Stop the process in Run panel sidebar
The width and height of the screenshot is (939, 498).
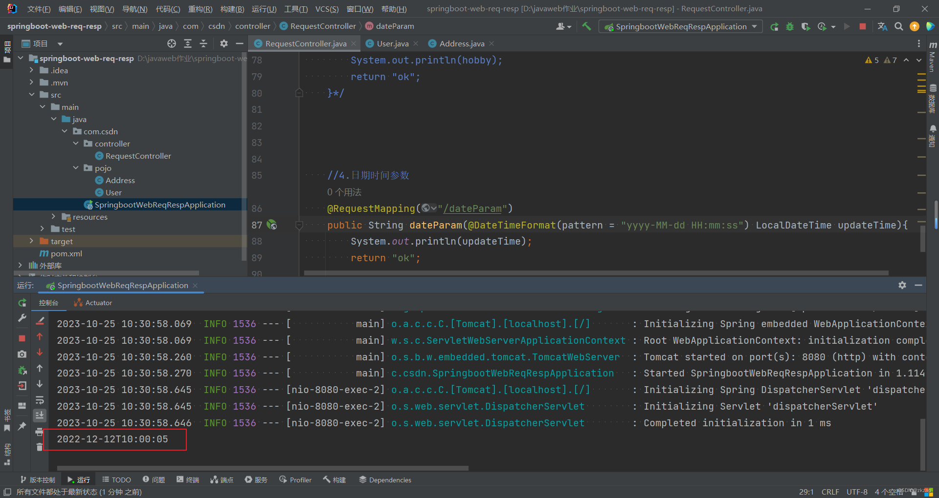coord(22,338)
